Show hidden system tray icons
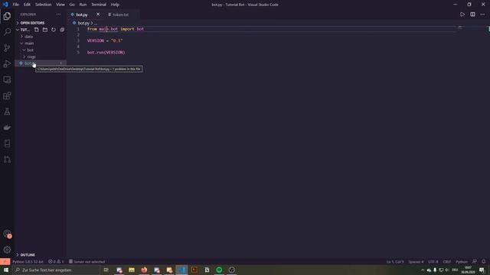 (x=423, y=270)
